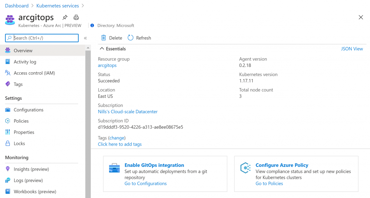Click the Locks padlock icon
The image size is (370, 198).
(x=8, y=143)
